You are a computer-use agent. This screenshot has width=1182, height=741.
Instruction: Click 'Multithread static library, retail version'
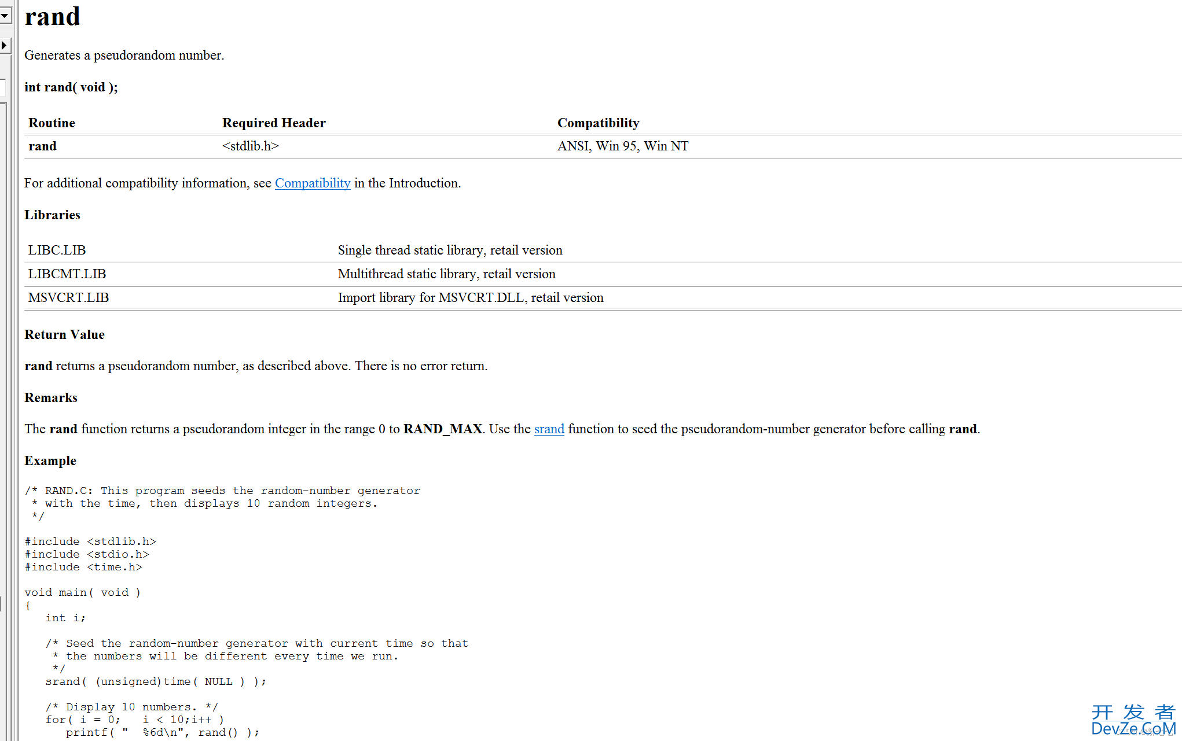(x=446, y=274)
